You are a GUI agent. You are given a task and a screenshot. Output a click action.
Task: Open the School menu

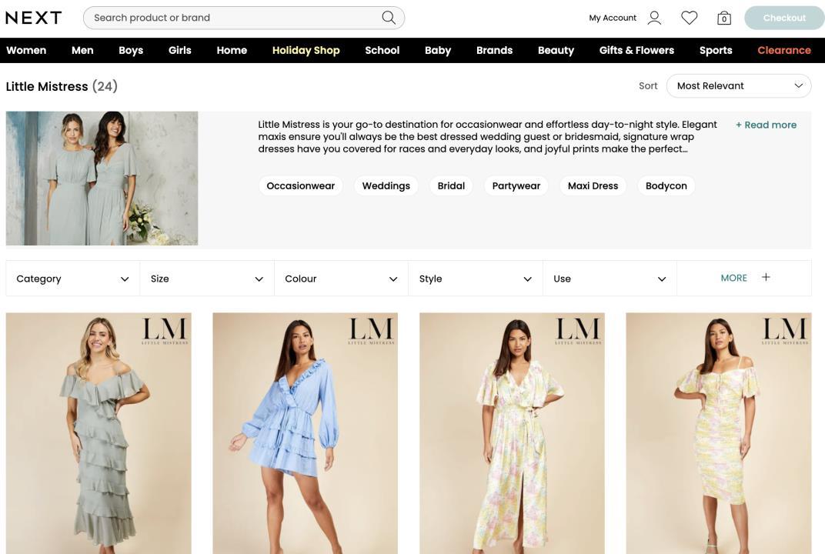pos(382,51)
